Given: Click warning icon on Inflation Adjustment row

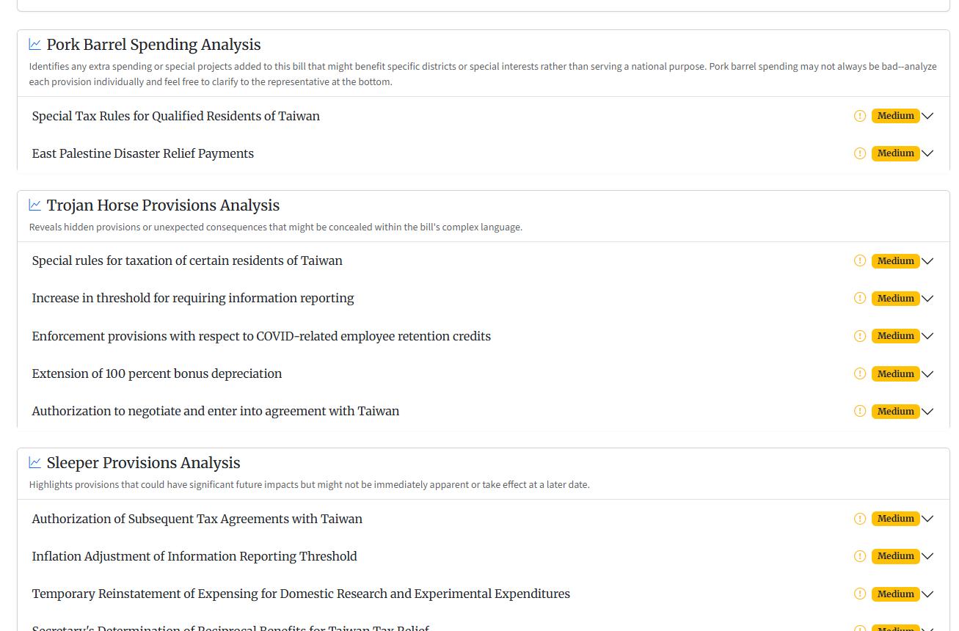Looking at the screenshot, I should [860, 556].
